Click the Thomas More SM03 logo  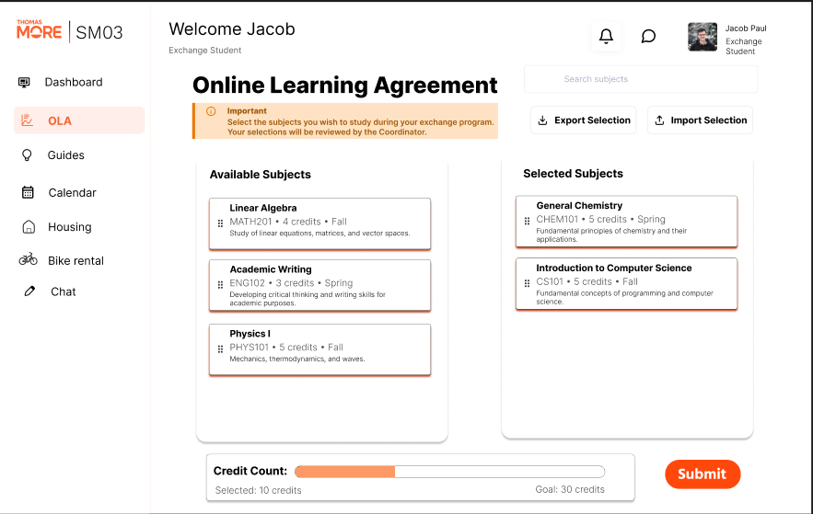[70, 32]
